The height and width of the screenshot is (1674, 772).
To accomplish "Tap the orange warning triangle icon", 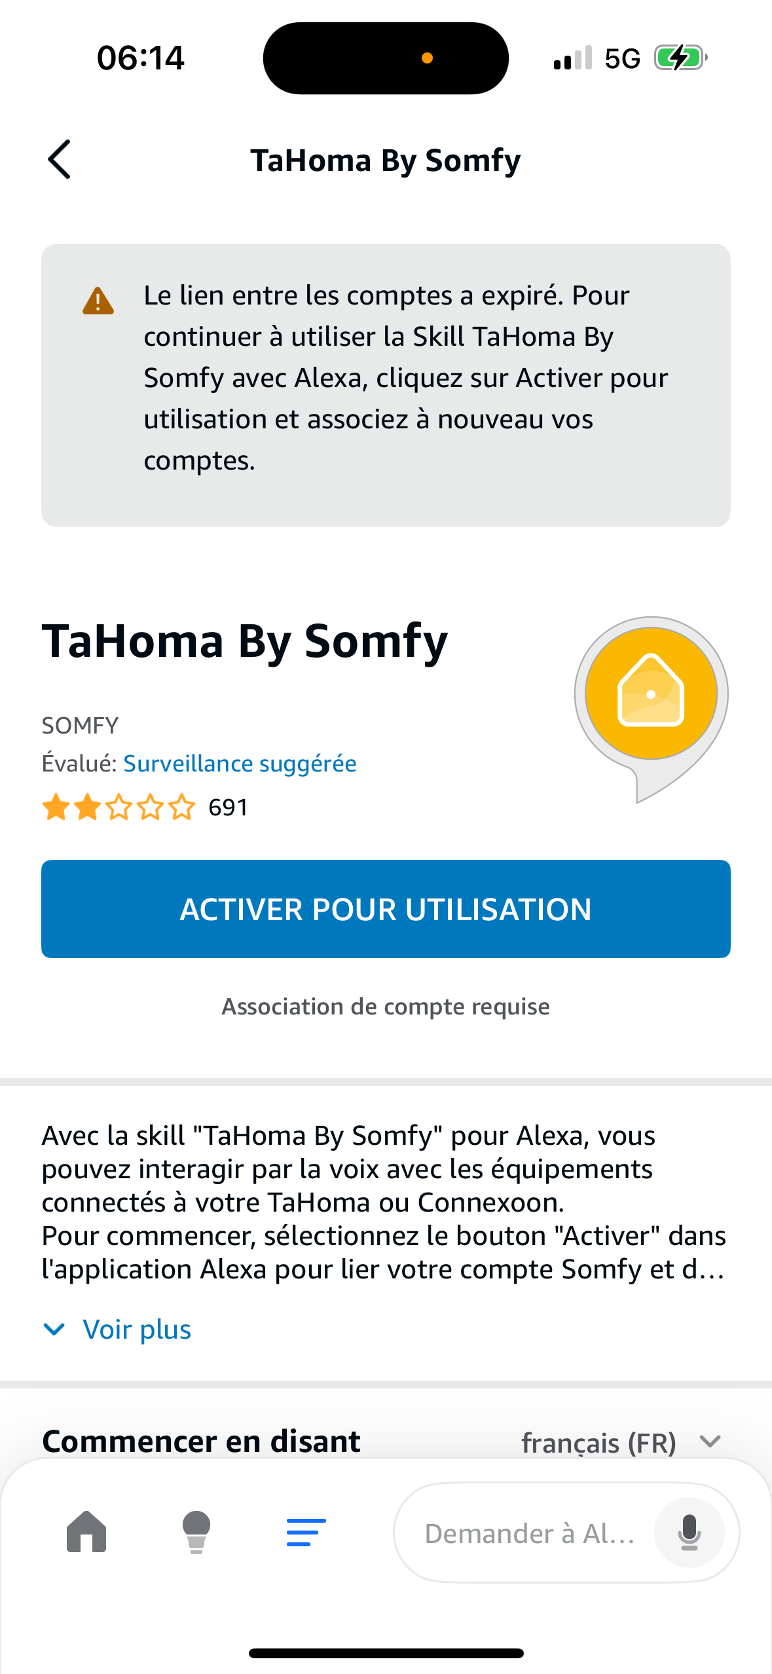I will (x=98, y=301).
